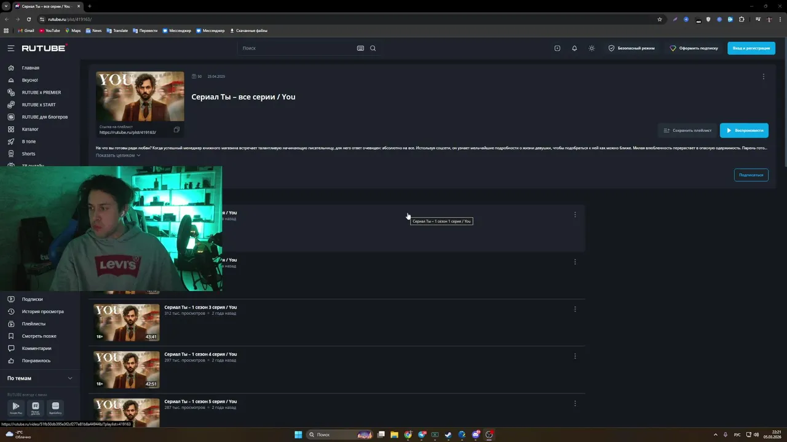Click title Сериал Ты – 1 сезон 4 серия
The height and width of the screenshot is (442, 787).
pos(200,354)
